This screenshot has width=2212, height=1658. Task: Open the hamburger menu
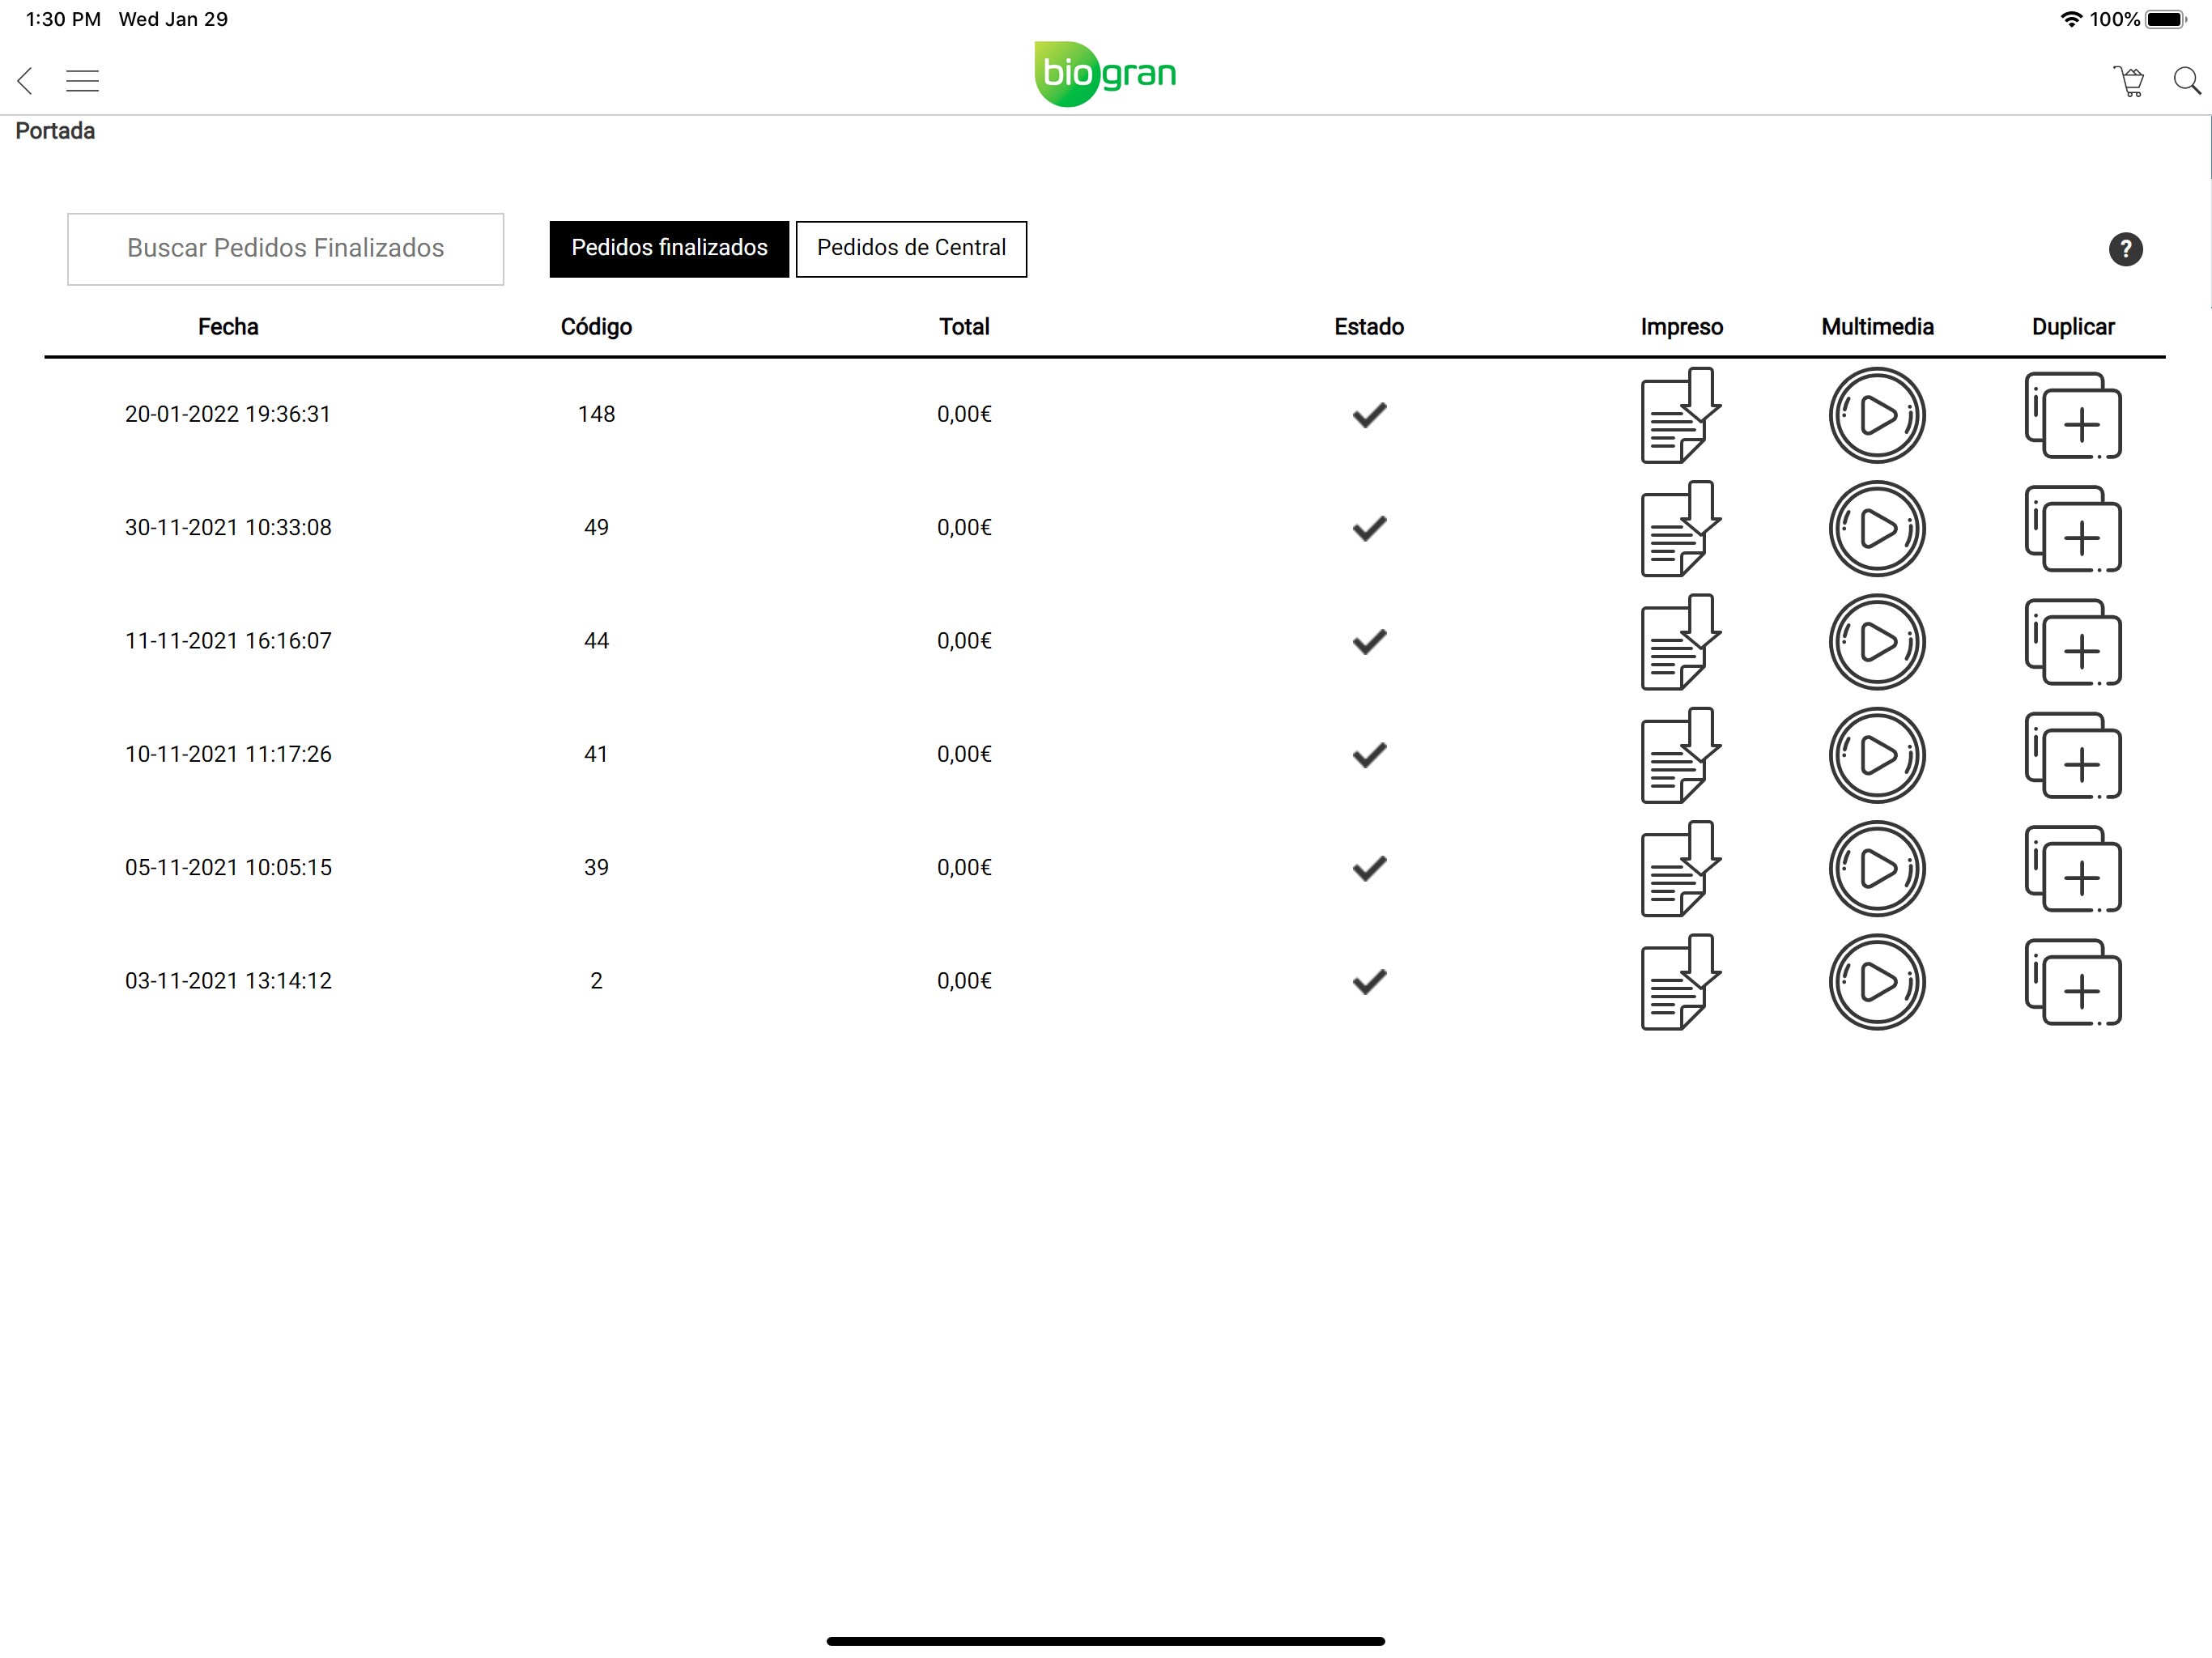tap(82, 81)
